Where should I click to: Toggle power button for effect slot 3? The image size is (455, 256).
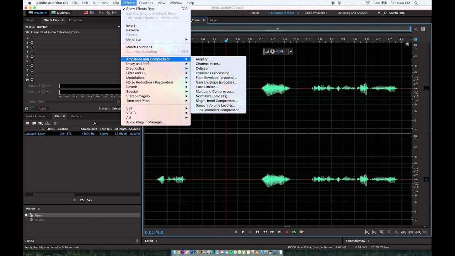point(32,47)
